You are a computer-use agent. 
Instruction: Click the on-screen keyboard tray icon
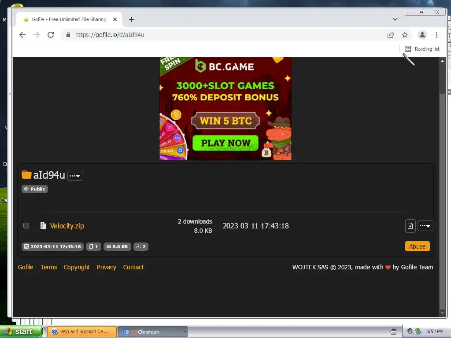pos(393,332)
